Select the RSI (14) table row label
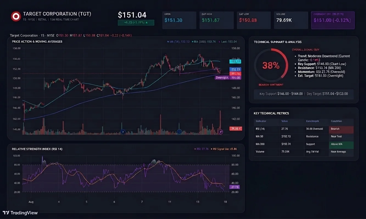Viewport: 366px width, 219px height. coord(260,129)
